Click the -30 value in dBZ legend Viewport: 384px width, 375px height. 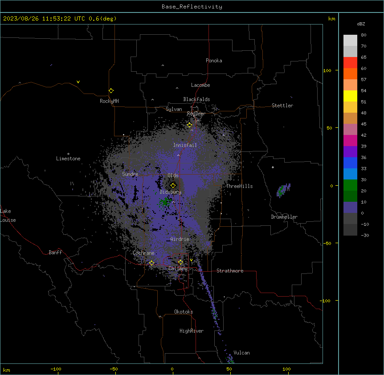coord(365,236)
